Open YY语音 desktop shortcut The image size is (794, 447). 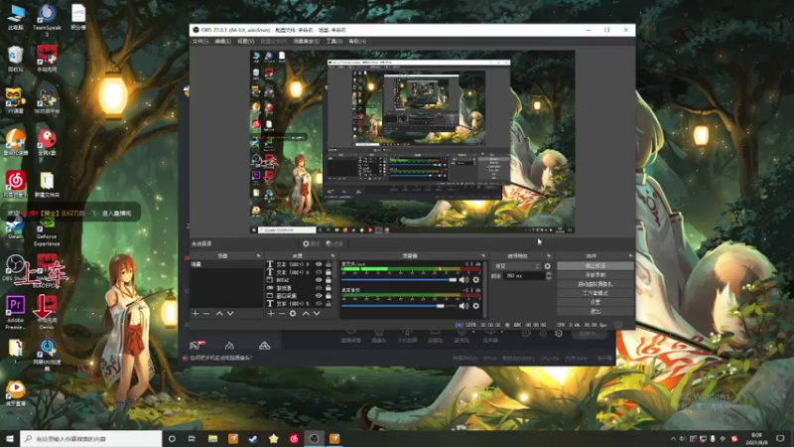point(15,100)
